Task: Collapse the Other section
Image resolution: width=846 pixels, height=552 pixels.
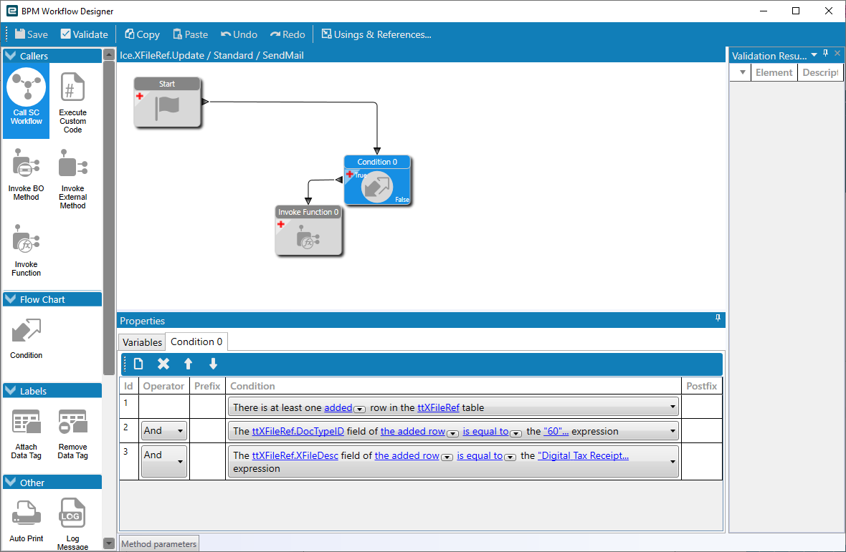Action: coord(10,482)
